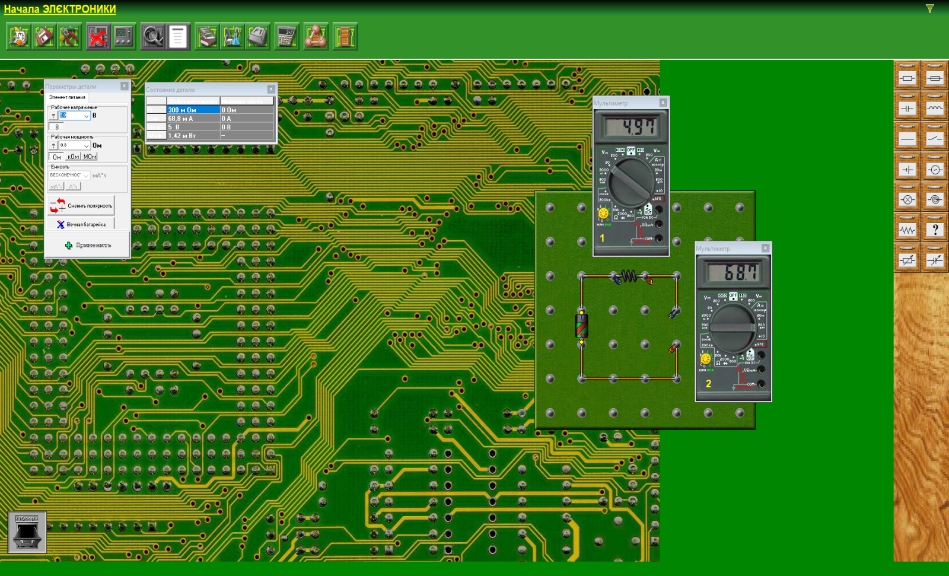Pick the resistor drawer in parts palette

907,76
